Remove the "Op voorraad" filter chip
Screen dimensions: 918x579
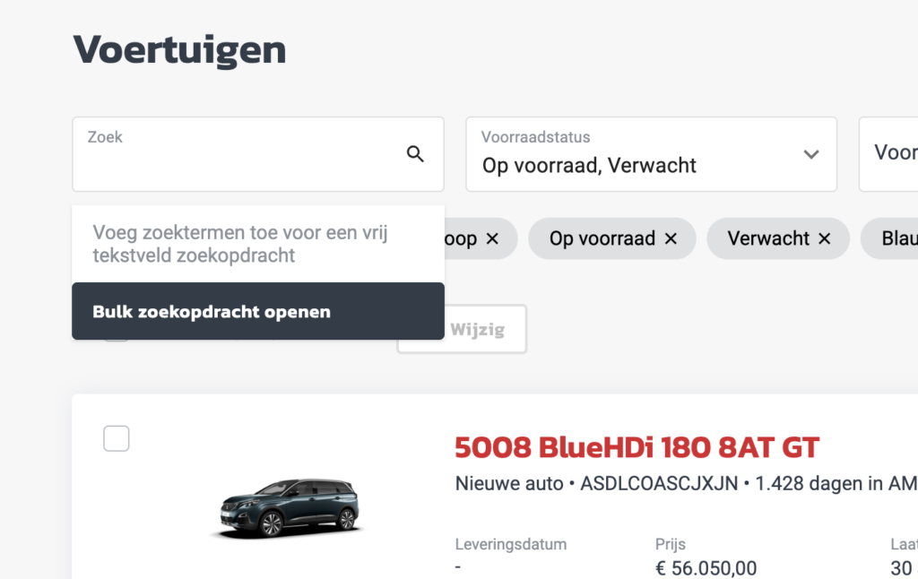tap(671, 239)
